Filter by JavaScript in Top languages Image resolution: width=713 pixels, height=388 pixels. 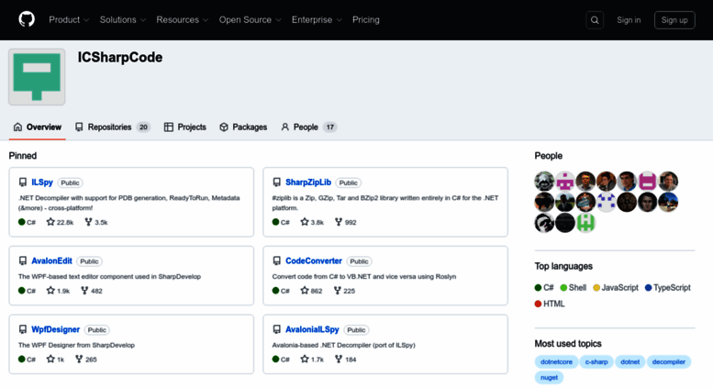click(x=616, y=288)
